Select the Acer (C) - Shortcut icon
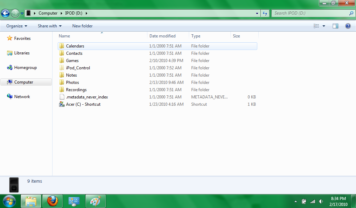The width and height of the screenshot is (356, 208). [x=62, y=104]
